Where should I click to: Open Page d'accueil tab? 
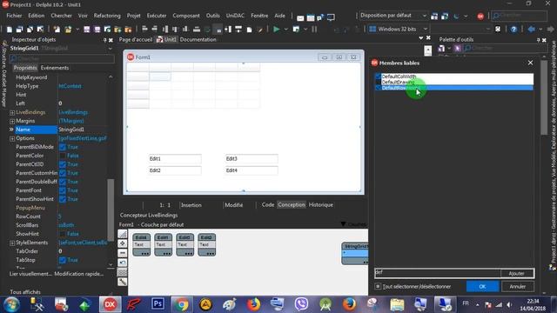point(136,40)
